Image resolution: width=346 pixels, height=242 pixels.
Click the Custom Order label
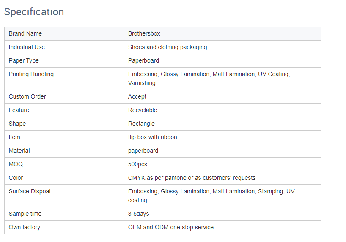click(27, 96)
